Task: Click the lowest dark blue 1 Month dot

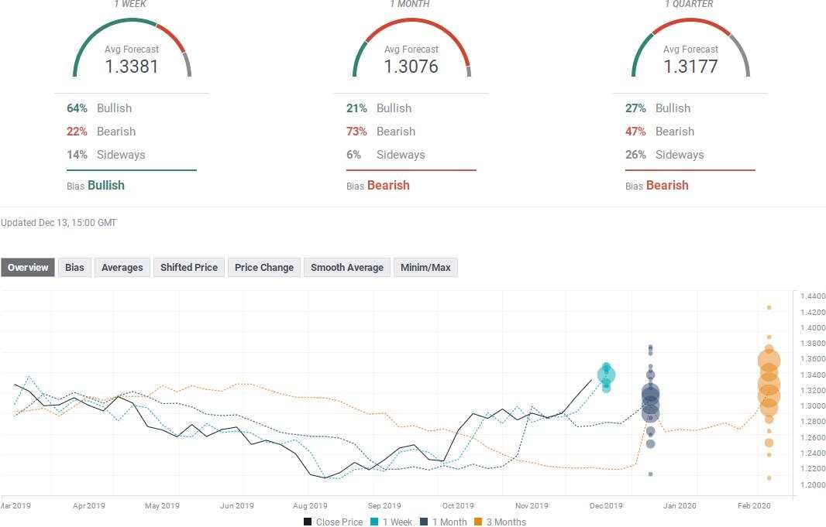Action: (x=650, y=474)
